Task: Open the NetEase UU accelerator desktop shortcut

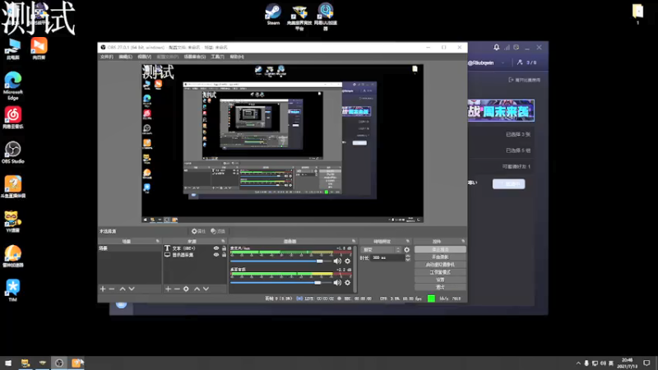Action: tap(326, 16)
